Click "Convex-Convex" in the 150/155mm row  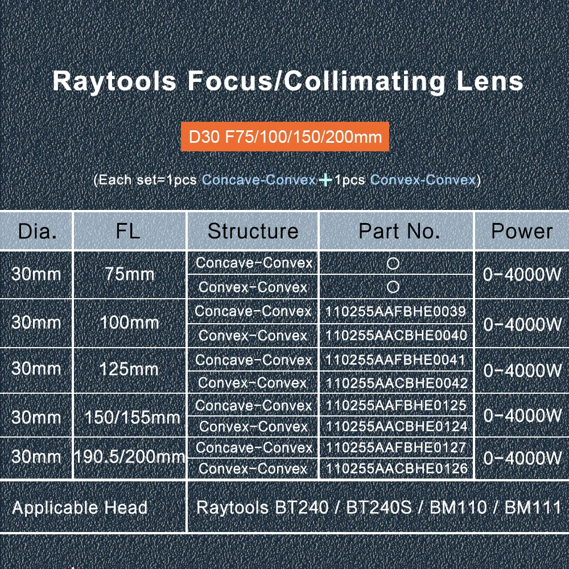(x=253, y=427)
